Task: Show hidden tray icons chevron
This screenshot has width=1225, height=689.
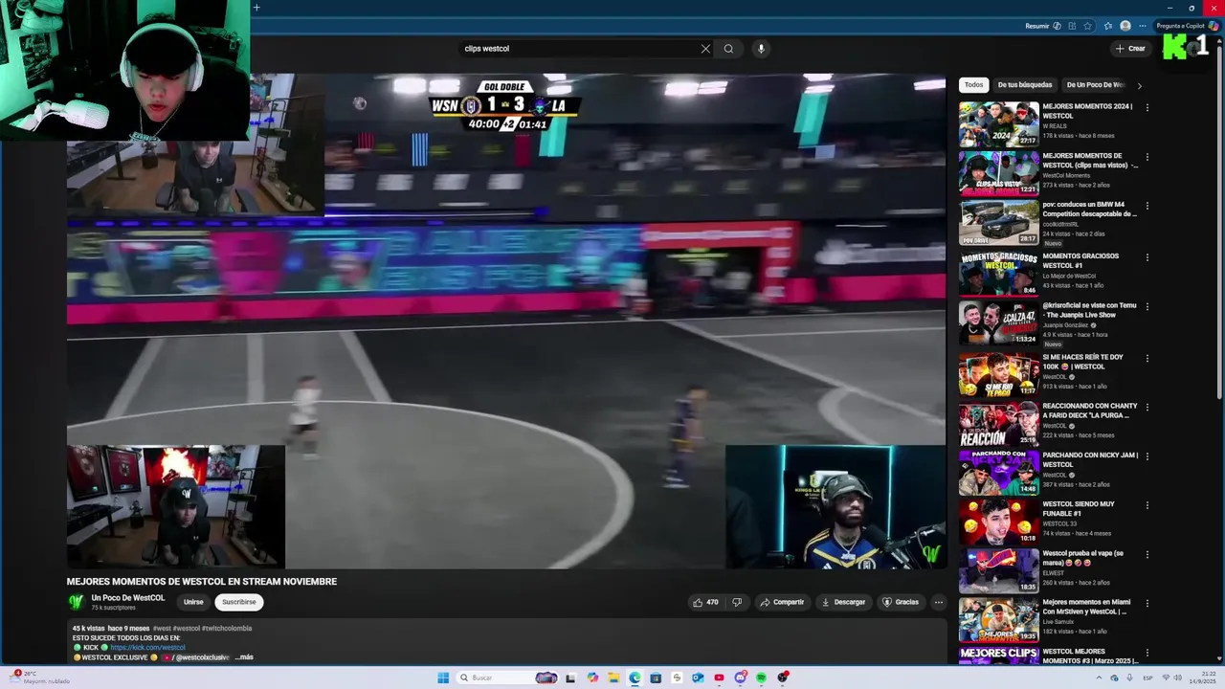Action: click(x=1099, y=678)
